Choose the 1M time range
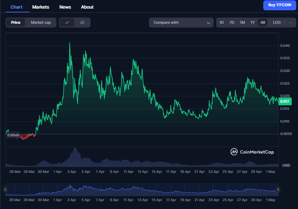Screen dimensions: 298x209 point(242,22)
